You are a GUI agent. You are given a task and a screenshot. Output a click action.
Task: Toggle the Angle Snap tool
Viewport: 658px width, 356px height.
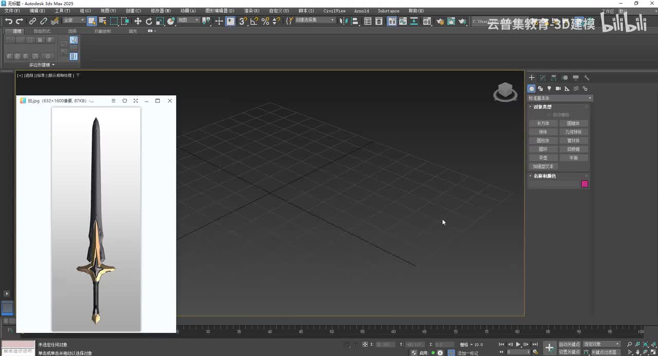click(x=254, y=21)
